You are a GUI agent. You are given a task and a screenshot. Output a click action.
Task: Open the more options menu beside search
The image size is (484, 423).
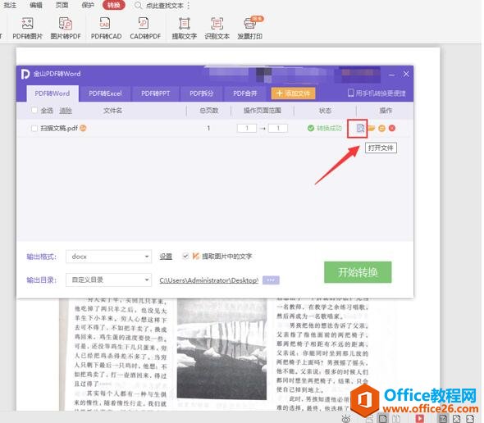click(x=189, y=6)
